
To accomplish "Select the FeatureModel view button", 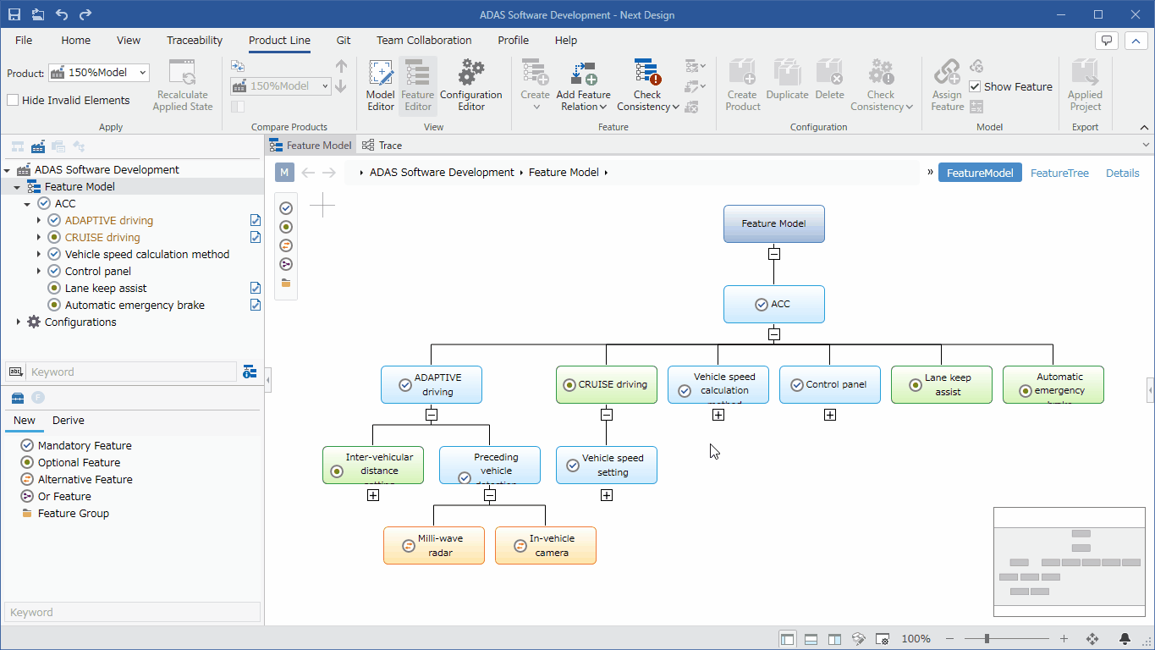I will (980, 173).
